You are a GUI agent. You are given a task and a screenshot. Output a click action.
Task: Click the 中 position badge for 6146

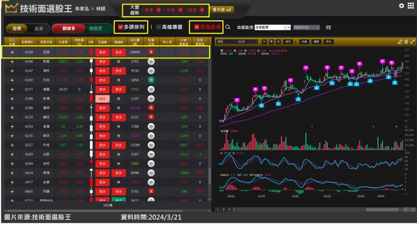coord(151,62)
